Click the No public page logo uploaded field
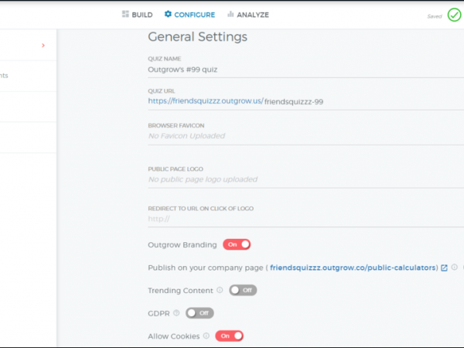 [x=302, y=179]
